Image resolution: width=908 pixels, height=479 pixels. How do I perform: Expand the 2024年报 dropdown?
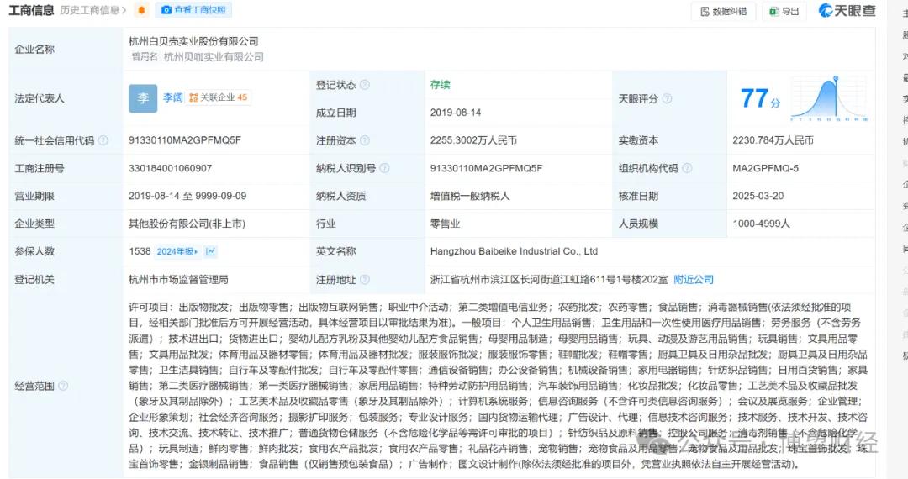(x=177, y=251)
